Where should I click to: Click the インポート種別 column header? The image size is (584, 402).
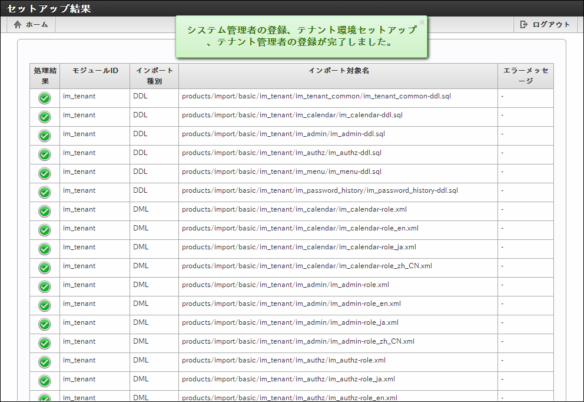coord(154,76)
